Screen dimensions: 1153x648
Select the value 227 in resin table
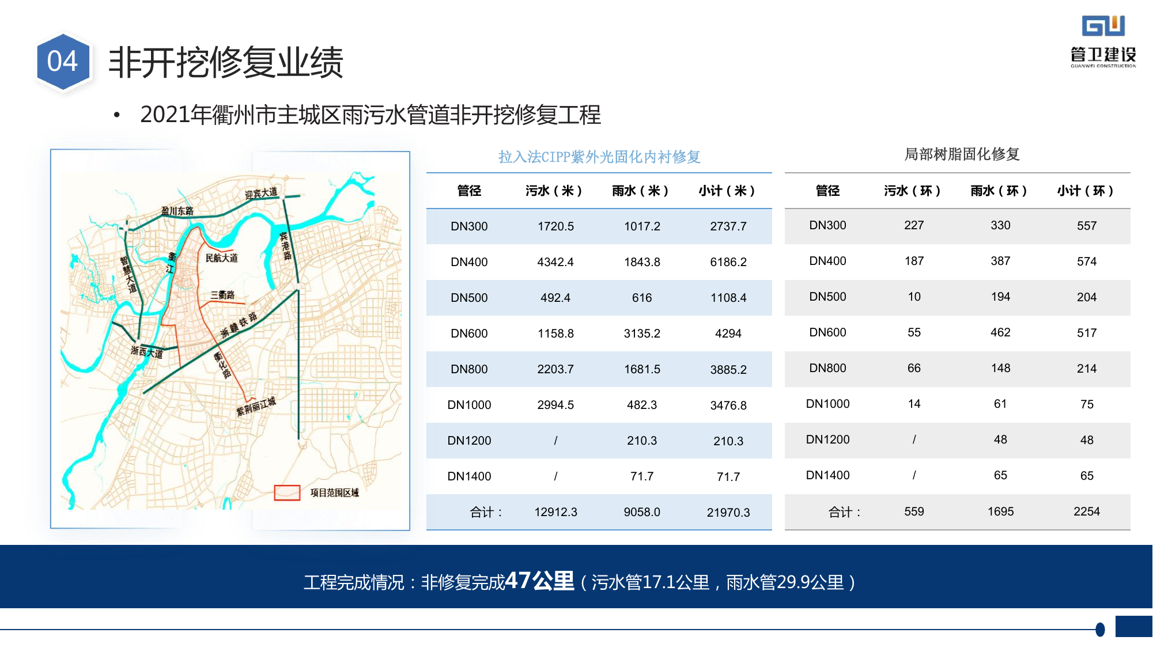914,225
